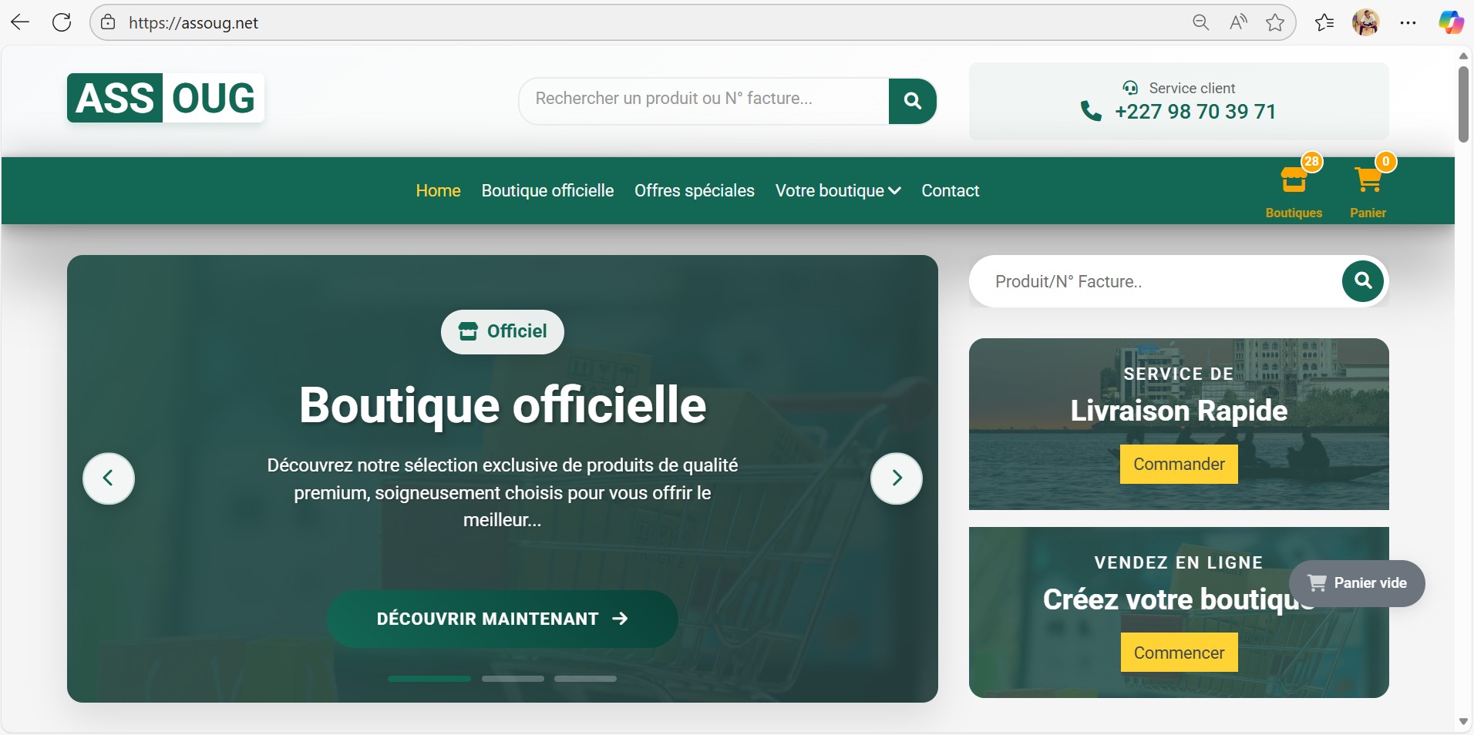1474x735 pixels.
Task: Click Commencer to create your boutique
Action: click(1177, 652)
